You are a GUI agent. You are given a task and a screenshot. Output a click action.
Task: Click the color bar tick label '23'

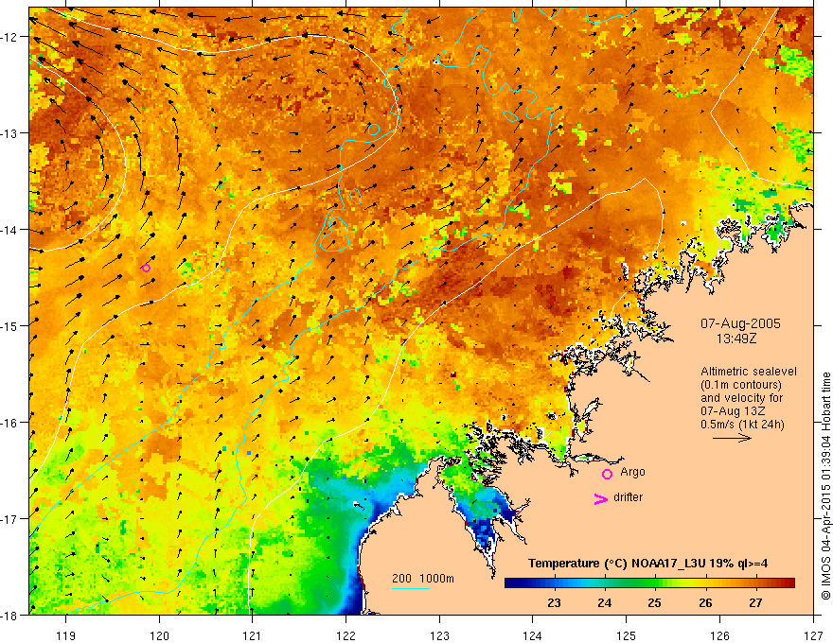(x=554, y=602)
